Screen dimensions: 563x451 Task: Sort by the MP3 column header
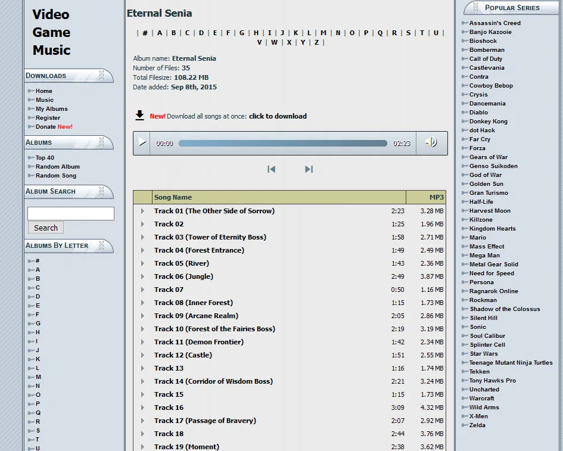pos(436,197)
